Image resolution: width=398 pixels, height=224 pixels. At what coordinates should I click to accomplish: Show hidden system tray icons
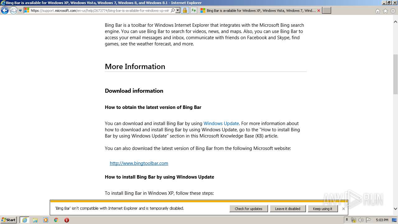pyautogui.click(x=347, y=220)
